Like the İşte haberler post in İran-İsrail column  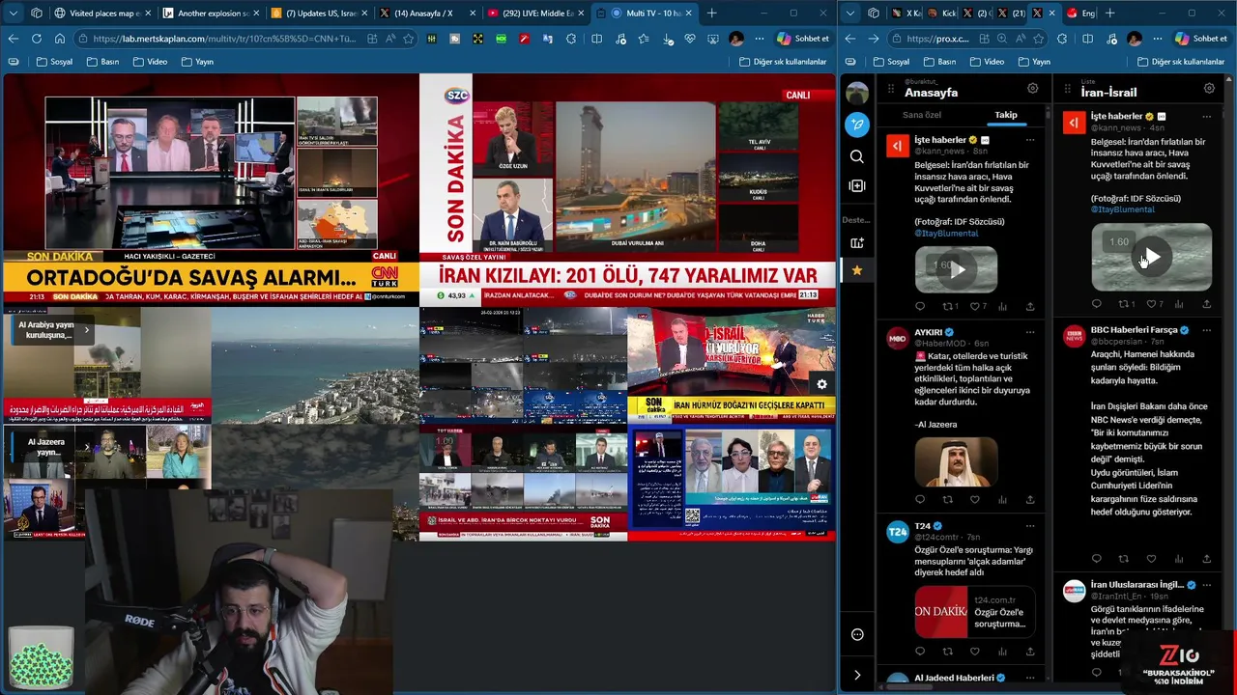1151,304
